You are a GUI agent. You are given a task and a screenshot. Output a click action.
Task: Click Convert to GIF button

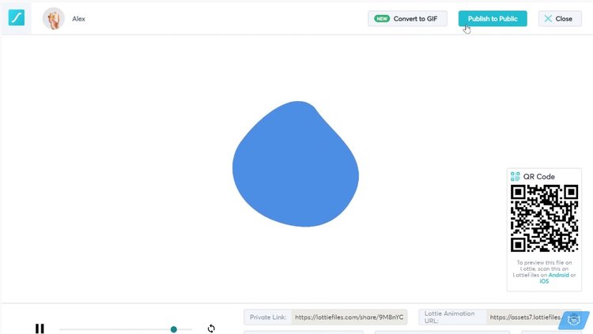[407, 19]
